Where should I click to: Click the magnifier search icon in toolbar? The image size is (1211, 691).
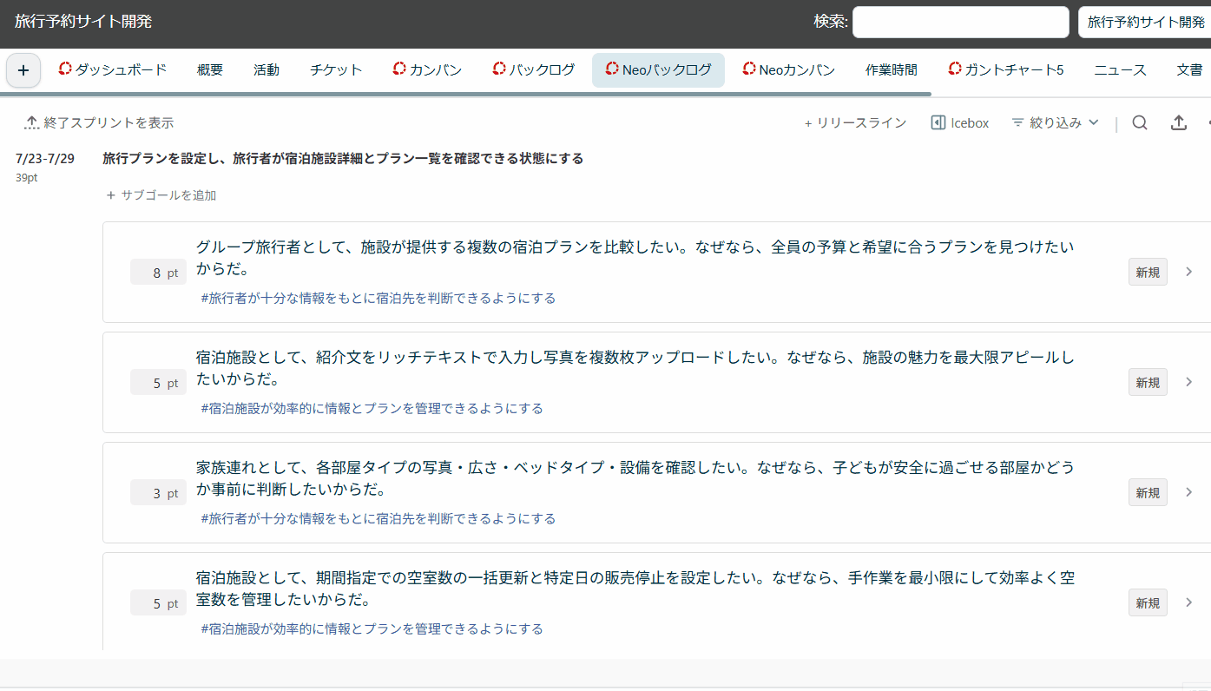(x=1140, y=123)
